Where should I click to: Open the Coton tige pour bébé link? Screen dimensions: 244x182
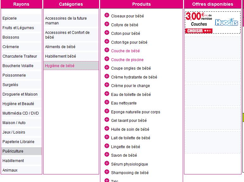[x=129, y=42]
